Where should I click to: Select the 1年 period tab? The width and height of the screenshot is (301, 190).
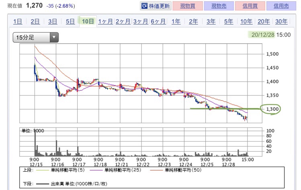pyautogui.click(x=176, y=21)
